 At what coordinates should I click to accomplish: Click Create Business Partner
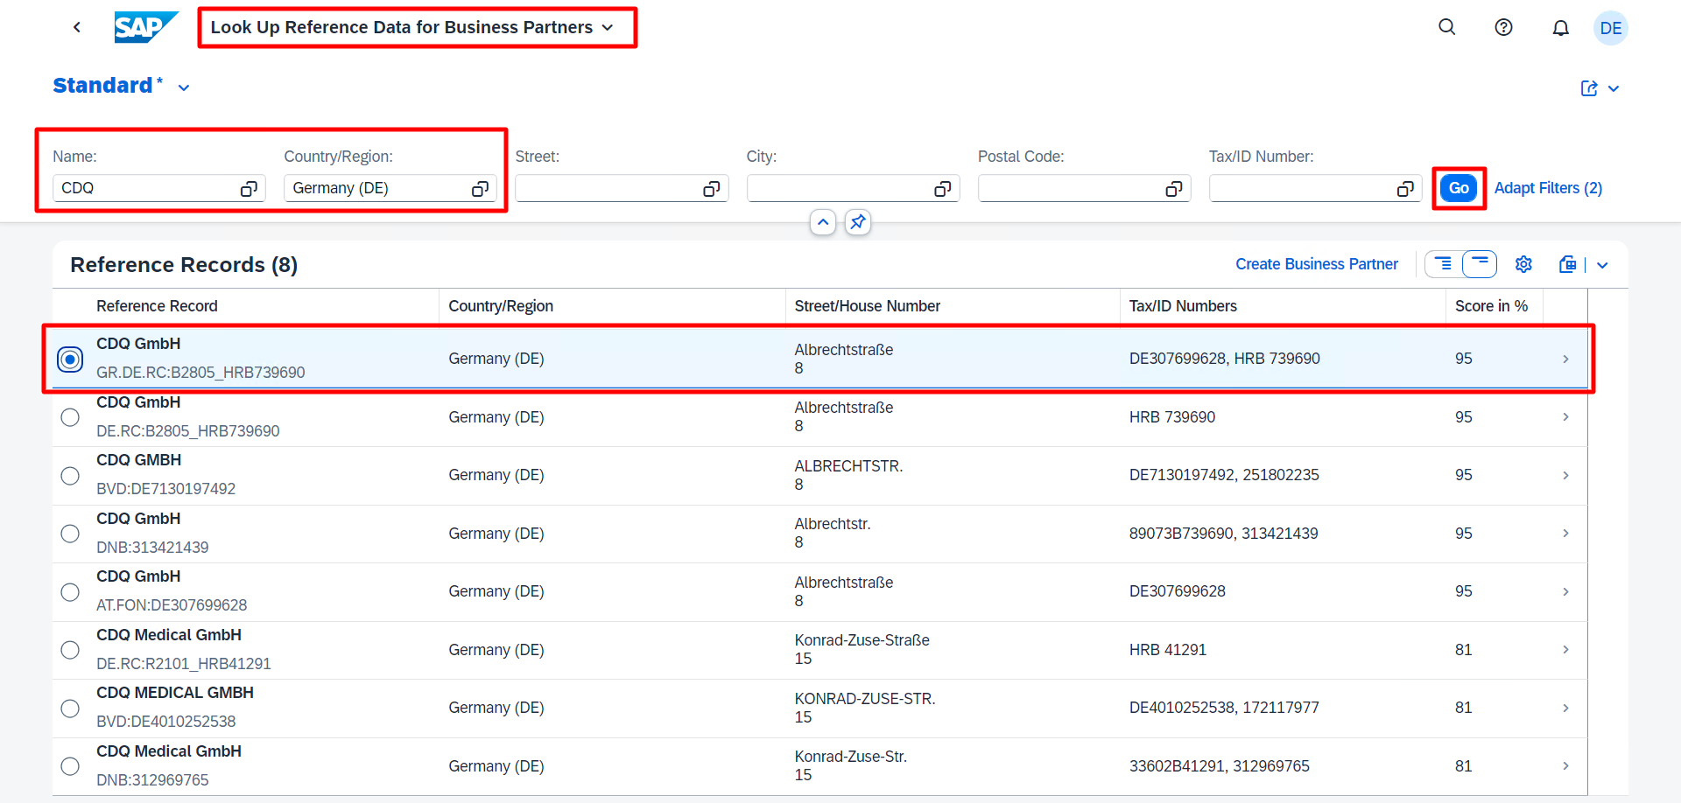(1317, 264)
